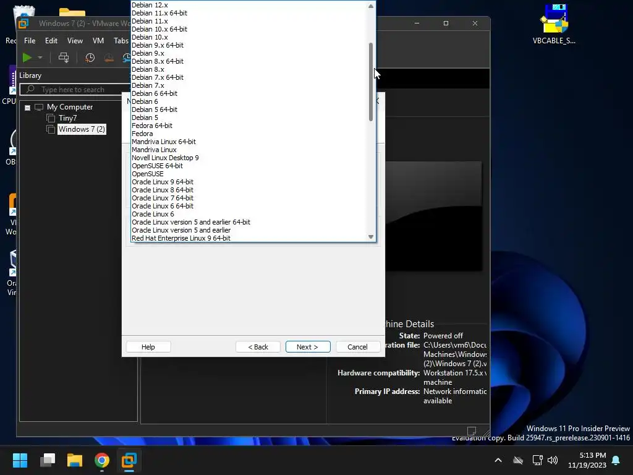Click the VMware Workstation taskbar icon
The width and height of the screenshot is (633, 475).
(129, 460)
